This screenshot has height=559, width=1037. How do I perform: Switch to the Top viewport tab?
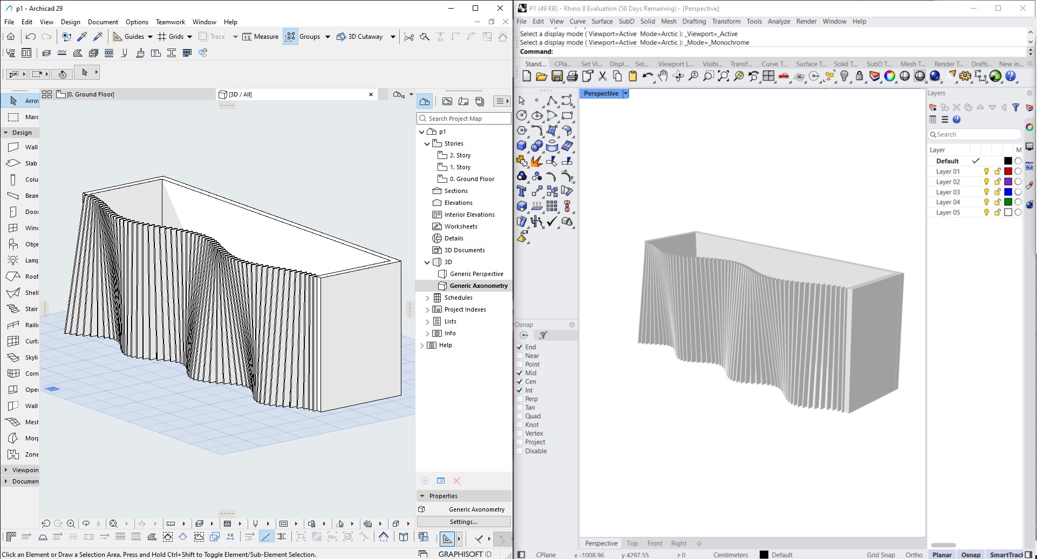point(632,543)
